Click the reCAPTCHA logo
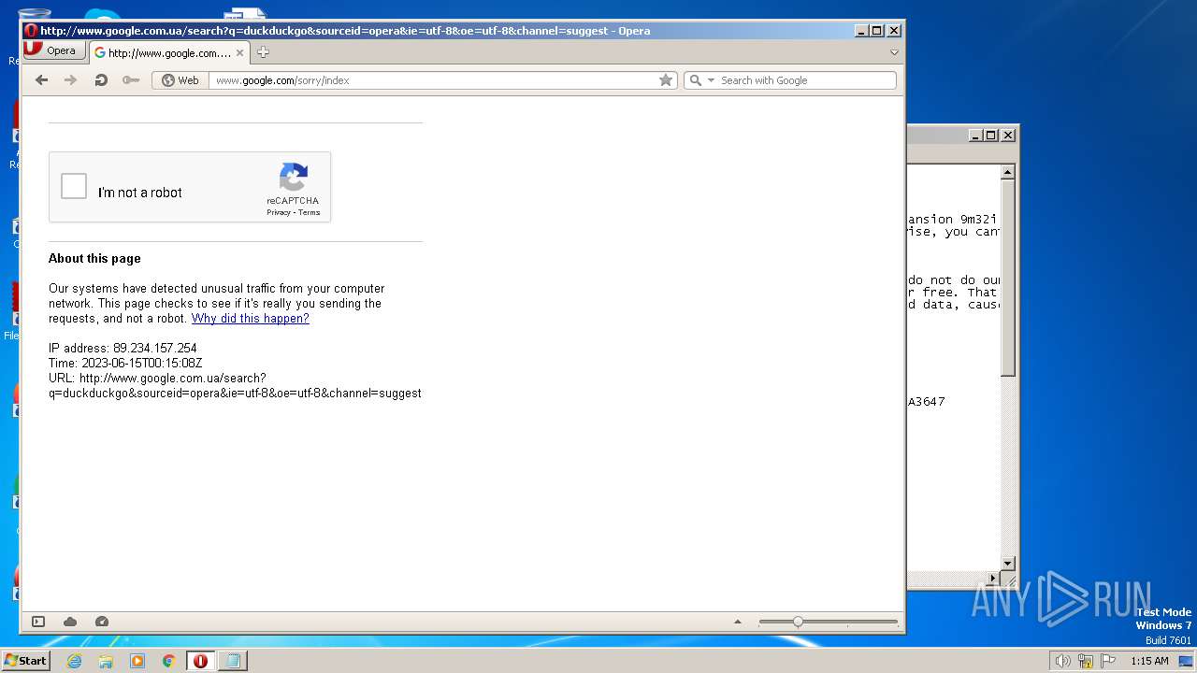The width and height of the screenshot is (1197, 673). click(x=293, y=178)
